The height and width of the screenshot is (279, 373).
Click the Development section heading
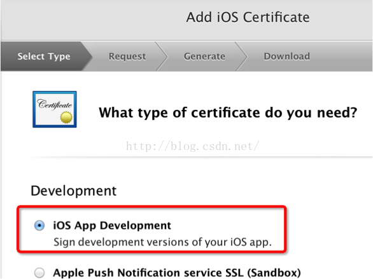73,191
